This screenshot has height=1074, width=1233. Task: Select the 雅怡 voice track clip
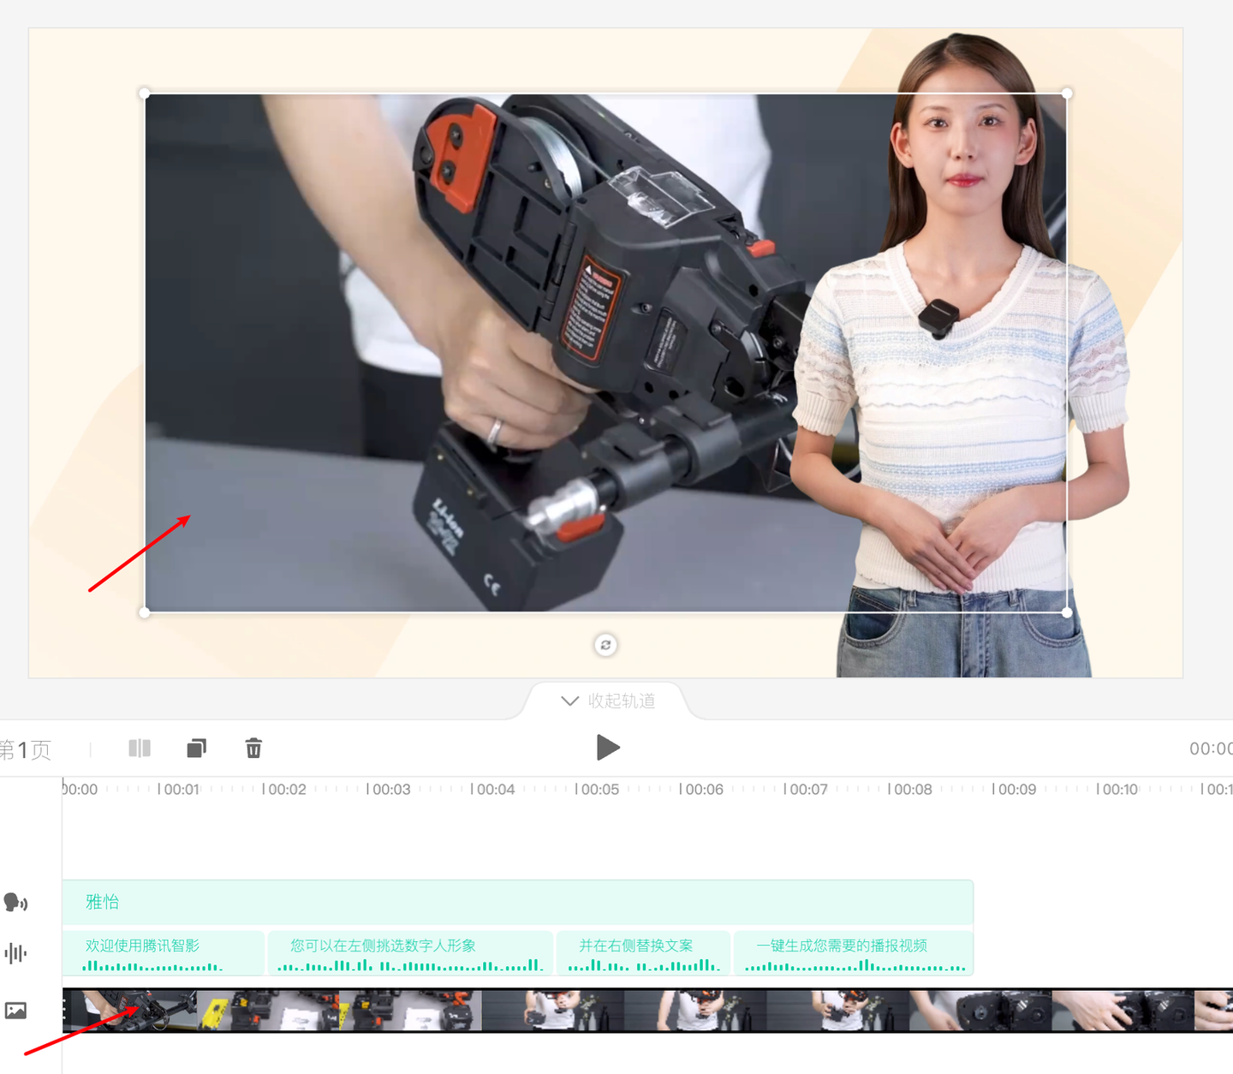click(517, 902)
